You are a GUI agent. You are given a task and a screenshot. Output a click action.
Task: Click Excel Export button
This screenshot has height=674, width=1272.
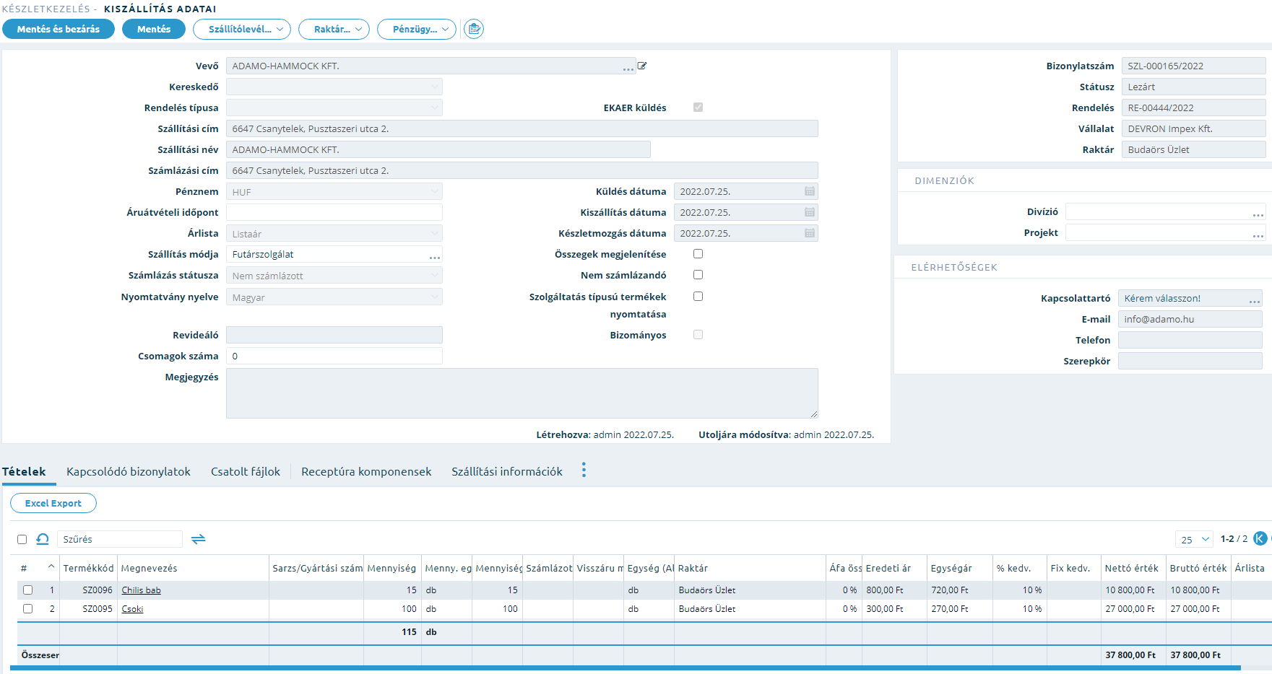tap(53, 503)
